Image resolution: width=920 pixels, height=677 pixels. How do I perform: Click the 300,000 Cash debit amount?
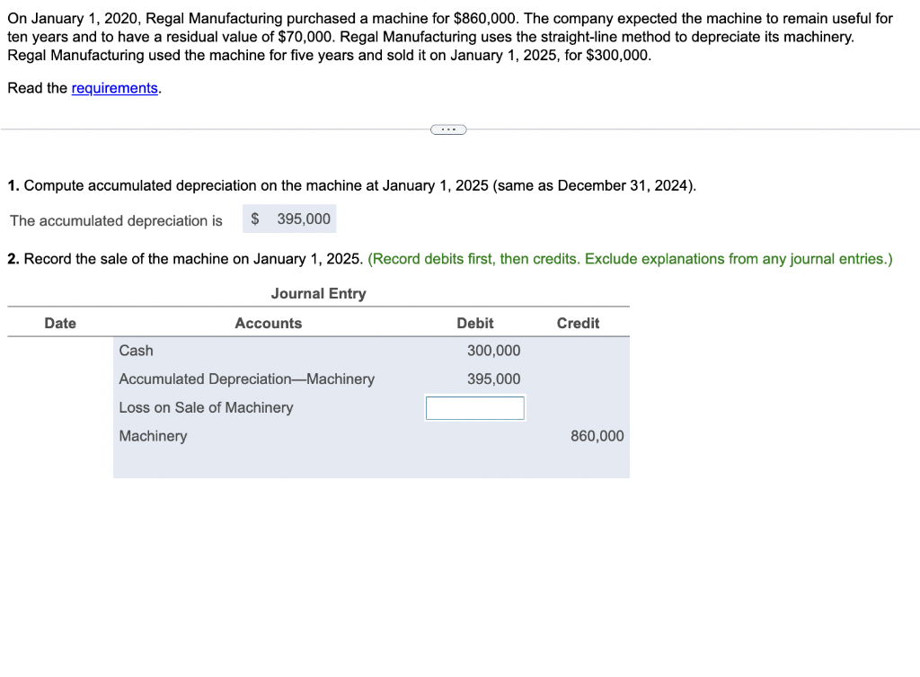(x=492, y=351)
